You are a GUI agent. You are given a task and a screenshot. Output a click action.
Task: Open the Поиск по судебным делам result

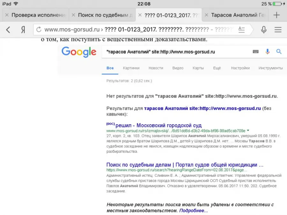(x=185, y=165)
